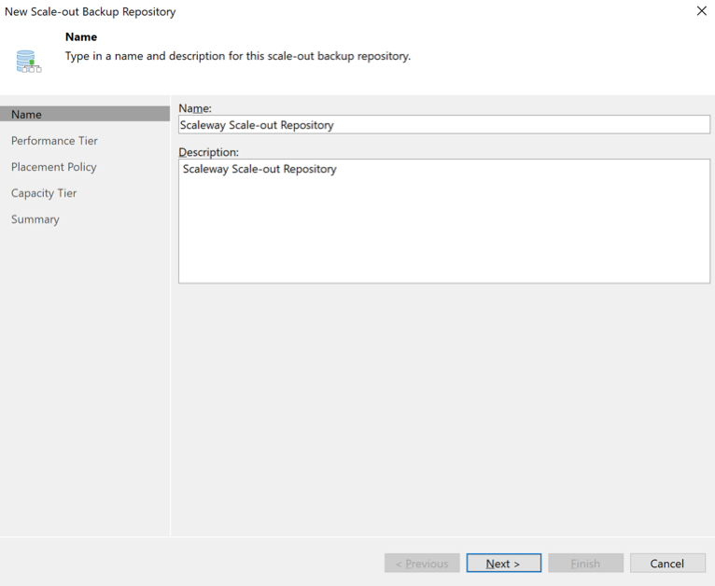Click the scale-out repository database icon
This screenshot has height=586, width=715.
(27, 62)
